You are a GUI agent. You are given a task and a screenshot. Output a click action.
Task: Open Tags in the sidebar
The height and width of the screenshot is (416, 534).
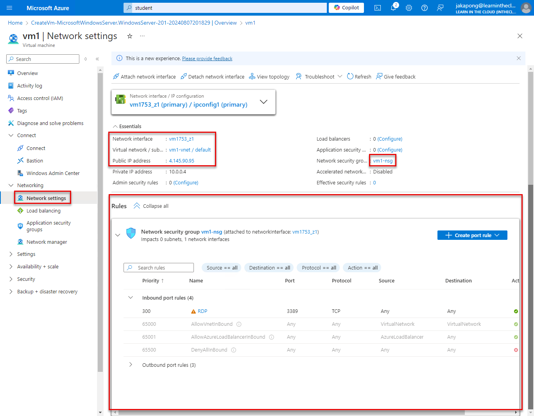pos(22,111)
